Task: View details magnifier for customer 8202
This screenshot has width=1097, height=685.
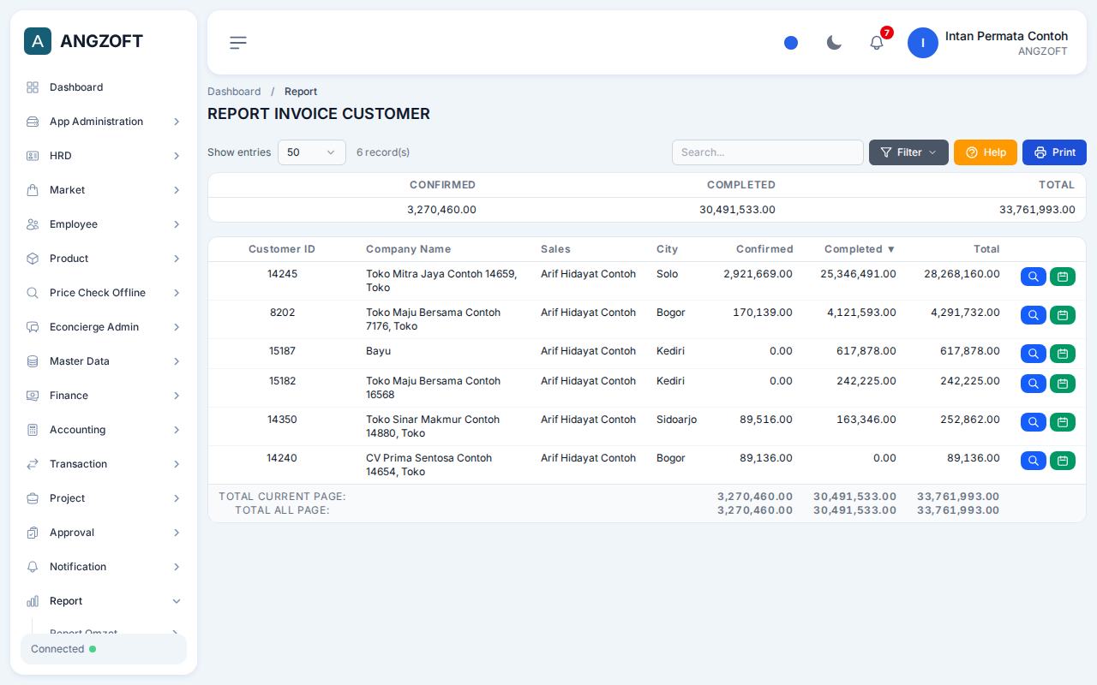Action: click(x=1034, y=315)
